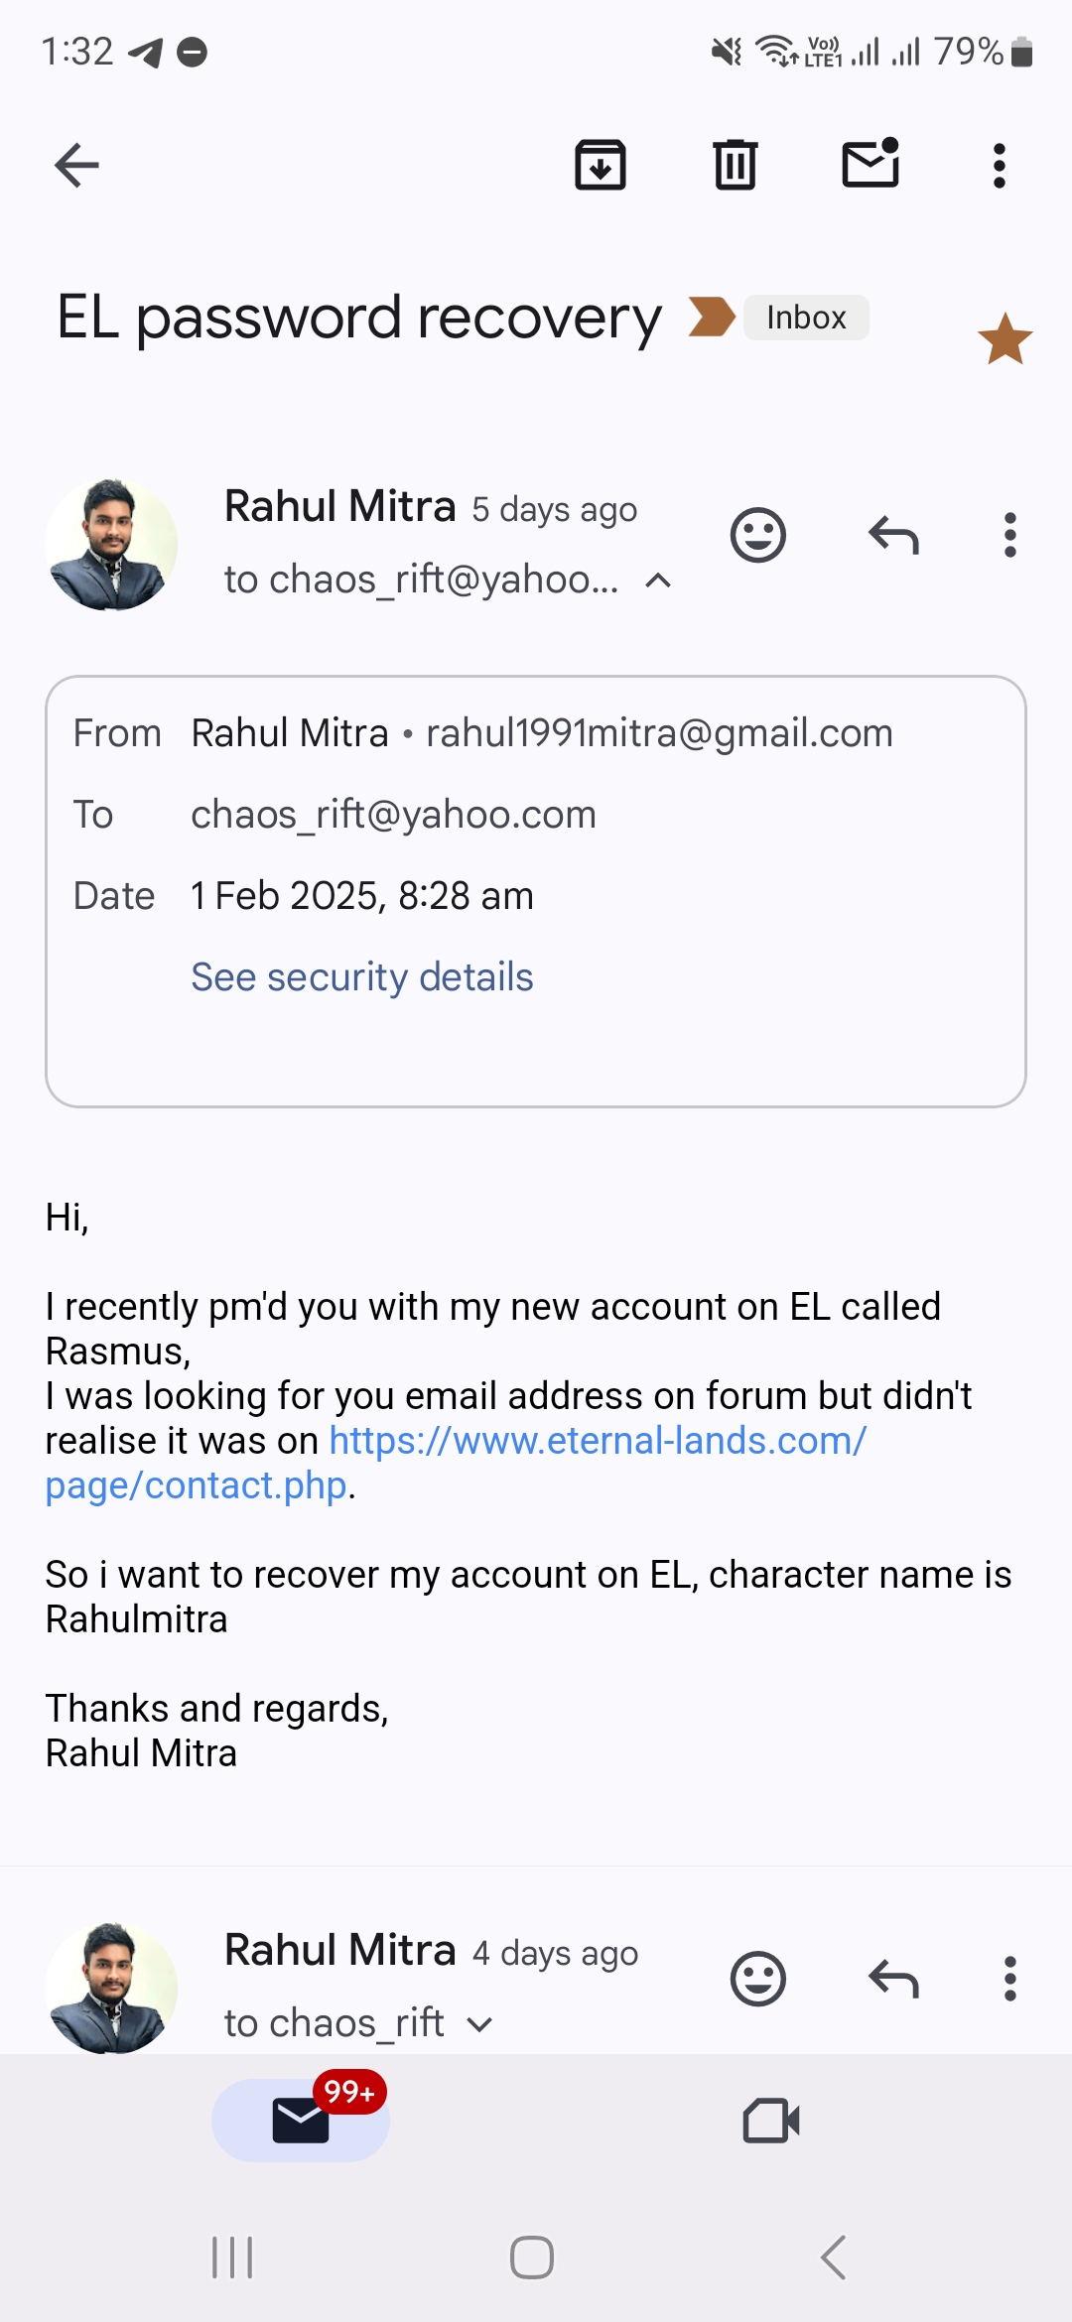This screenshot has width=1072, height=2322.
Task: Mark the conversation as unread
Action: tap(871, 163)
